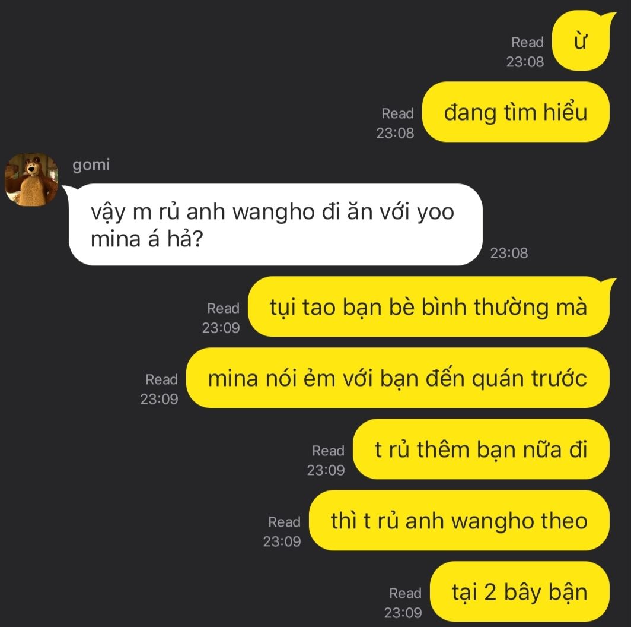The width and height of the screenshot is (631, 627).
Task: Tap the word "wangho" in gomi's white bubble
Action: click(x=273, y=213)
